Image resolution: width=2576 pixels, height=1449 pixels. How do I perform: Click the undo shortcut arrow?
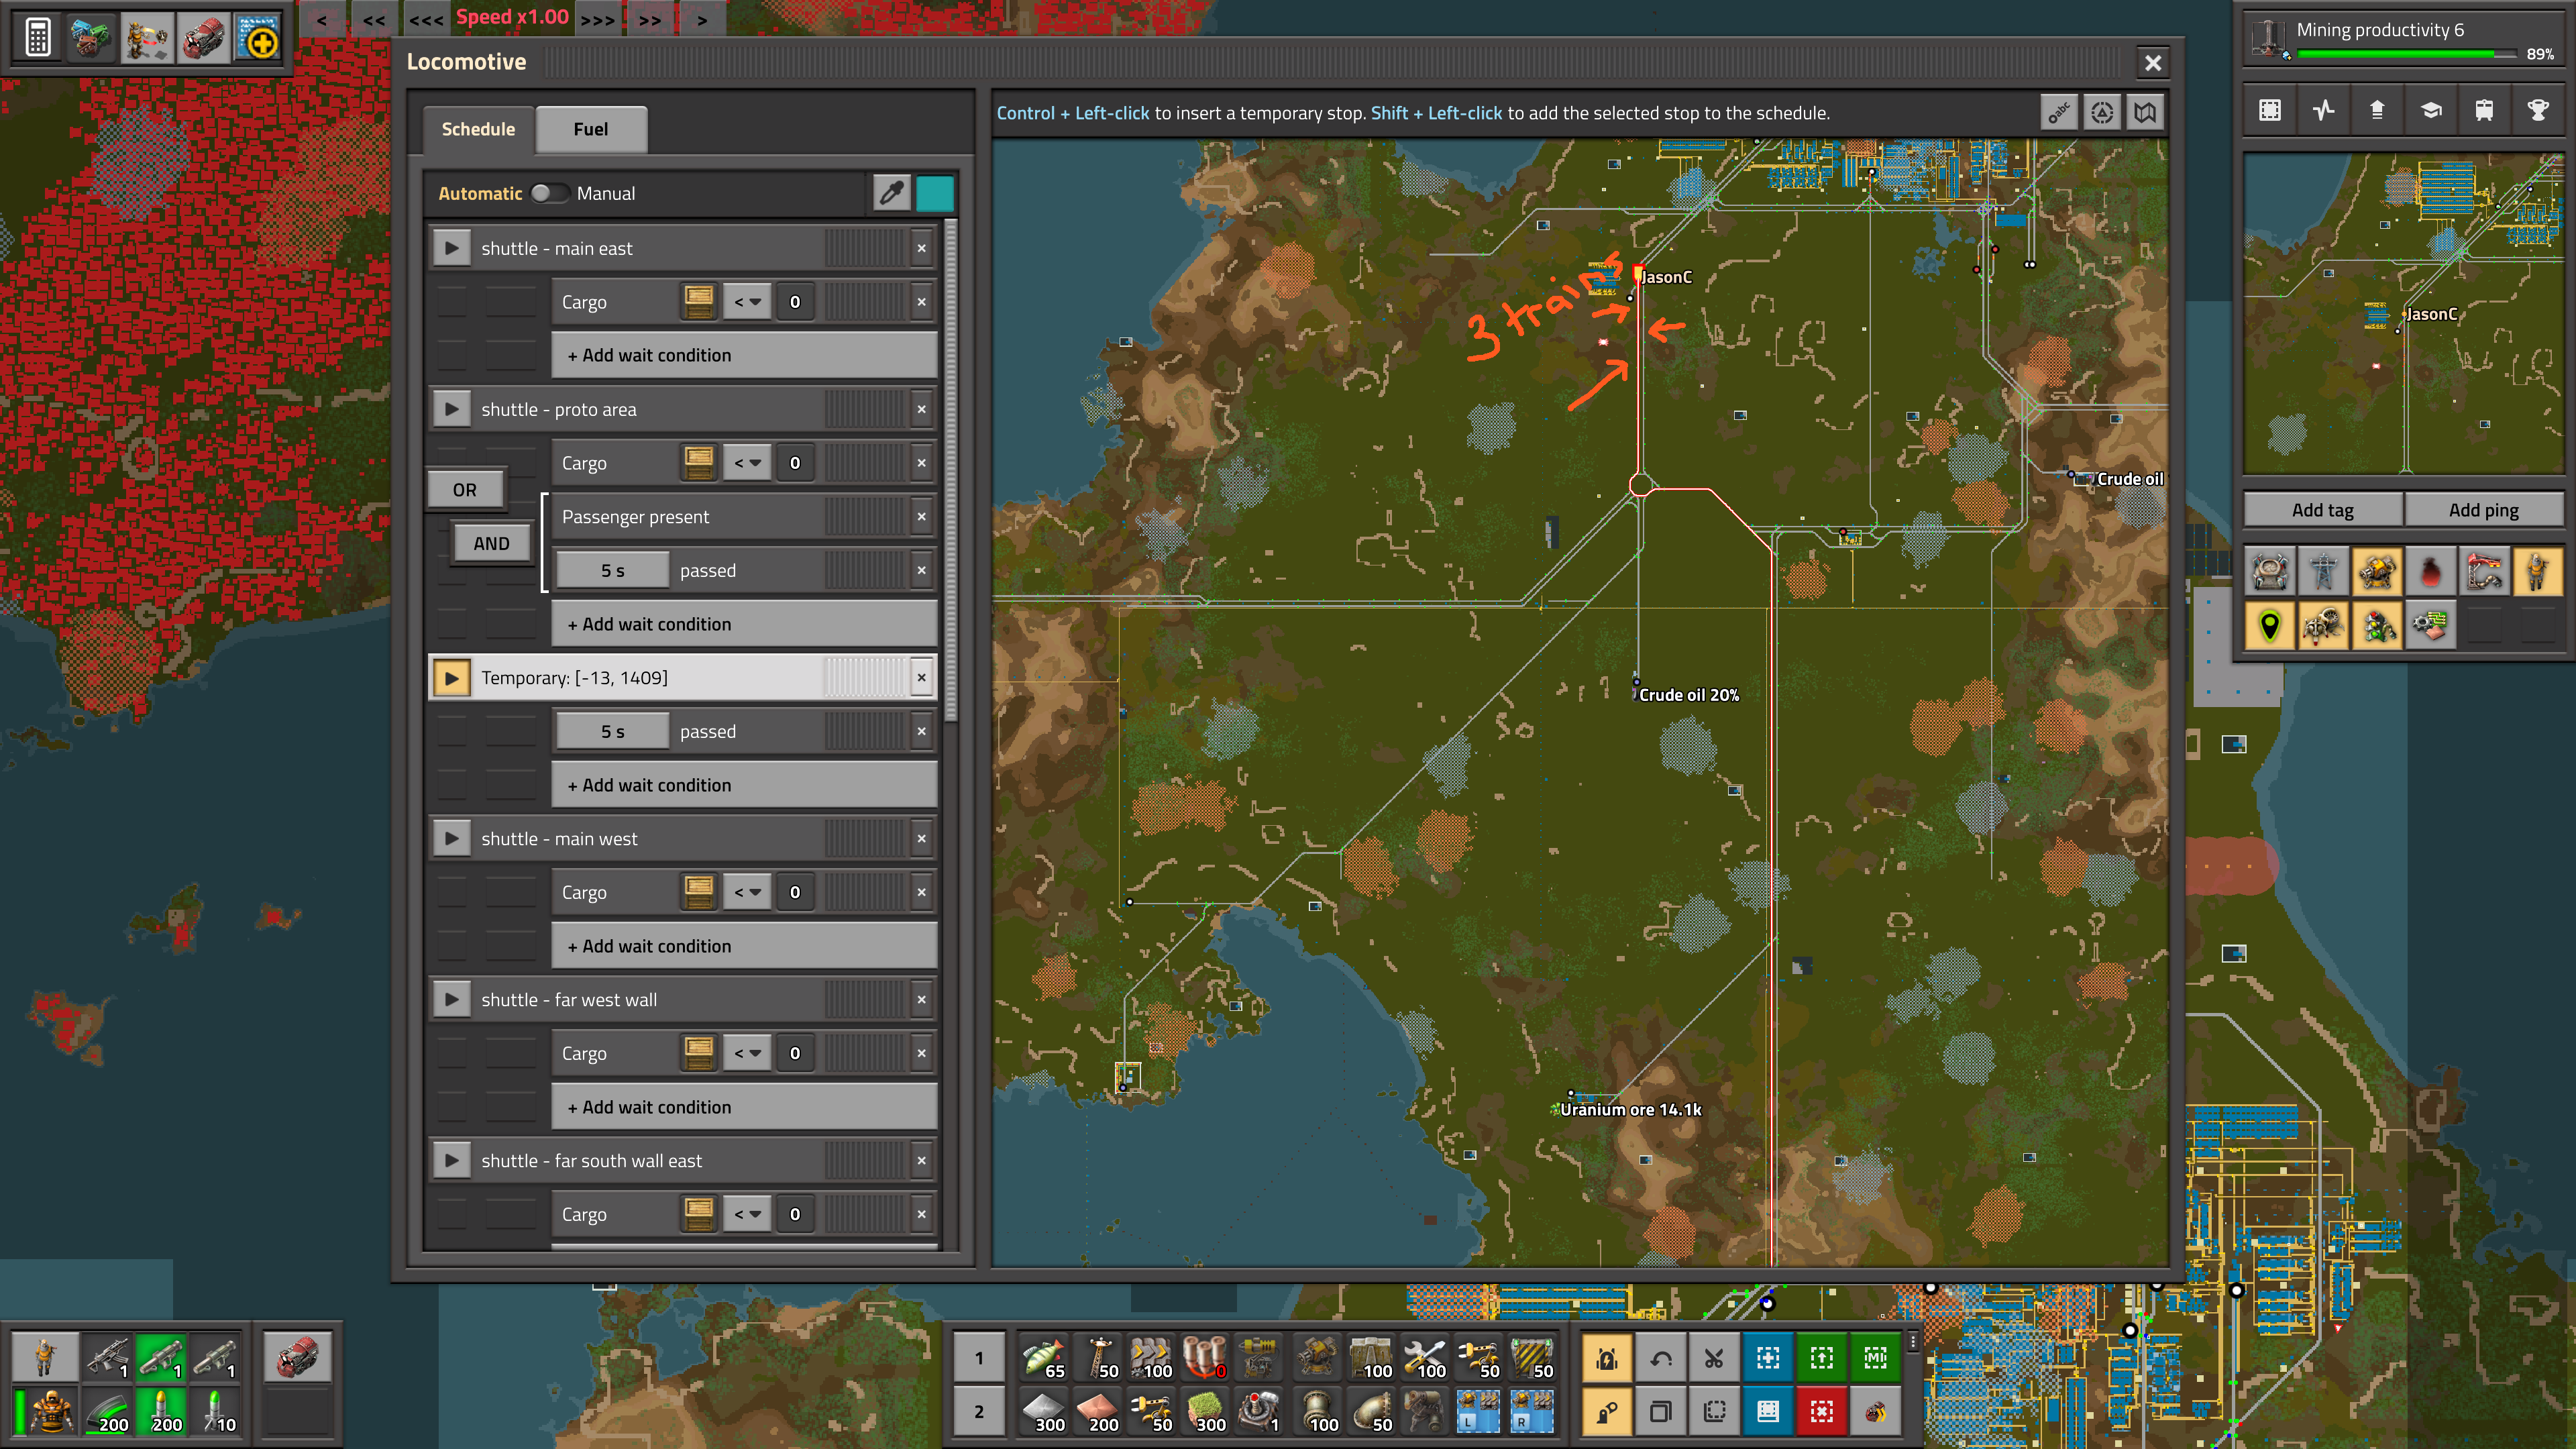pos(1661,1358)
